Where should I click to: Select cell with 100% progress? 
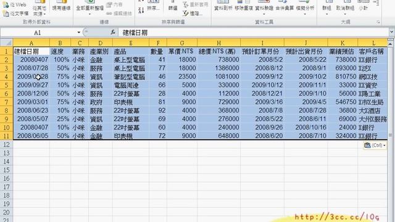pos(60,60)
